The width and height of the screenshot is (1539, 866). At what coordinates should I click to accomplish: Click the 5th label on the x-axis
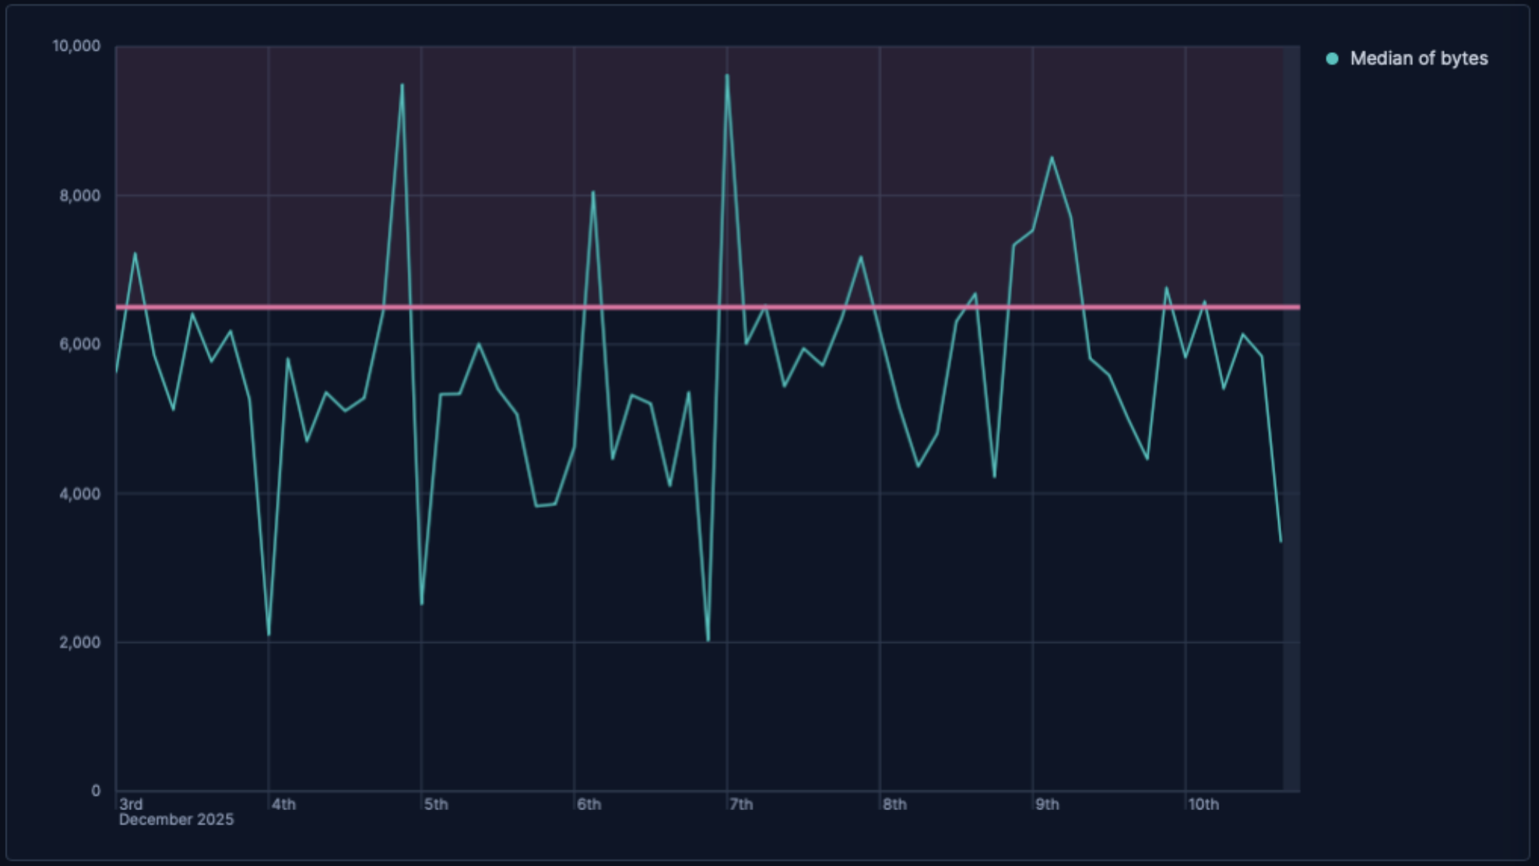tap(437, 804)
